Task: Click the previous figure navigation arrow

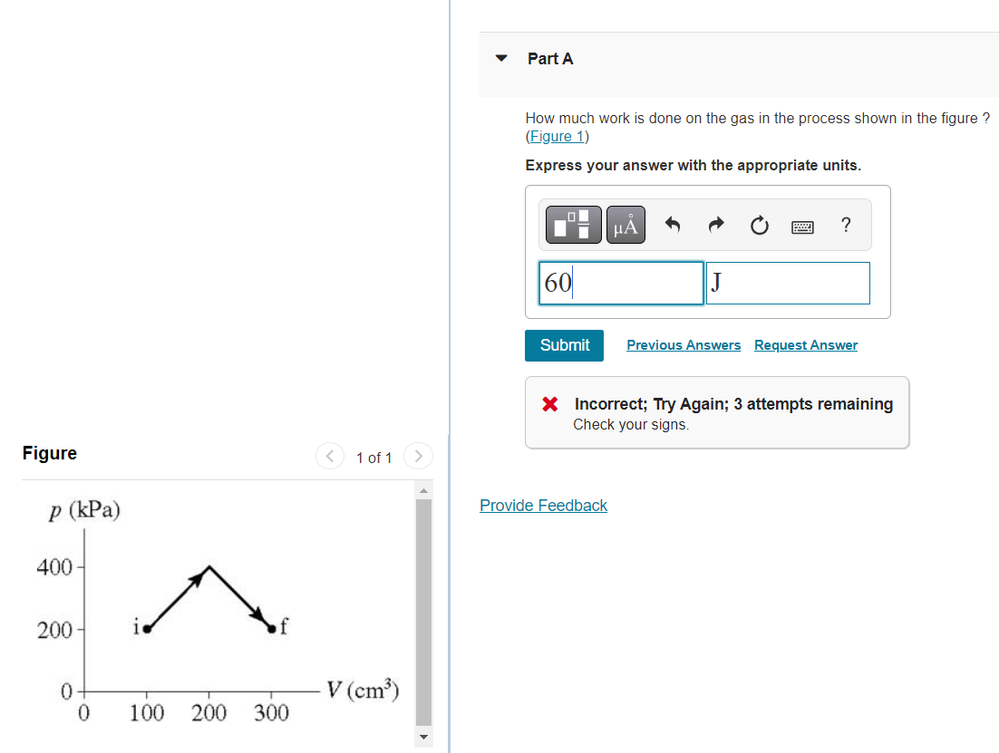Action: 329,456
